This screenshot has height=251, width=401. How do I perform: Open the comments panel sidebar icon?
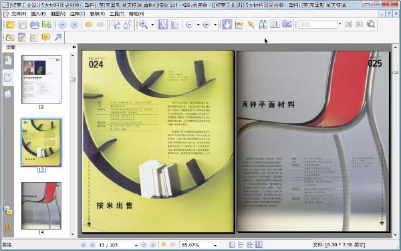[8, 211]
